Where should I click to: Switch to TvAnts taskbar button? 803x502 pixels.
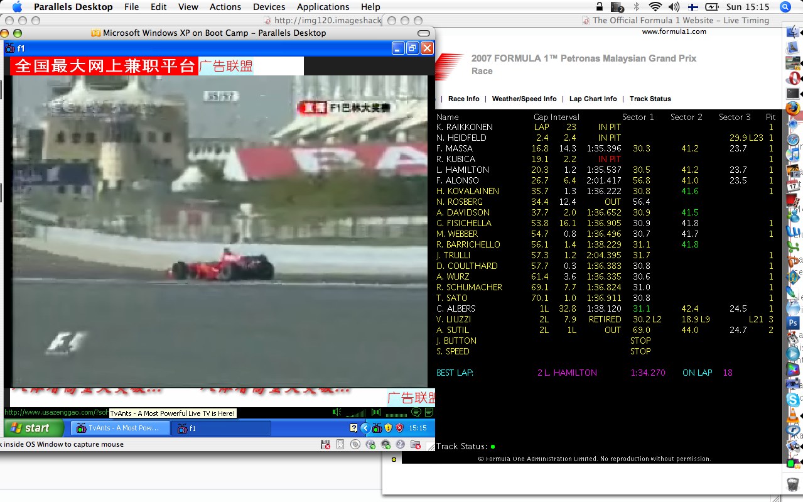121,428
